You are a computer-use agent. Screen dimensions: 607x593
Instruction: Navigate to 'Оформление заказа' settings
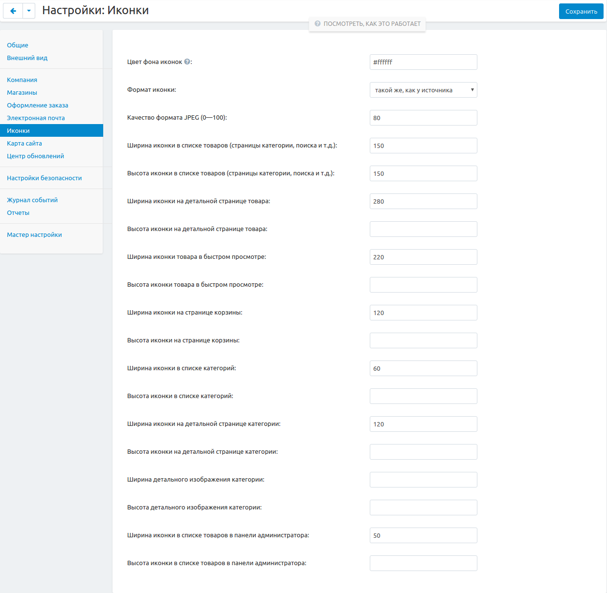click(x=38, y=105)
